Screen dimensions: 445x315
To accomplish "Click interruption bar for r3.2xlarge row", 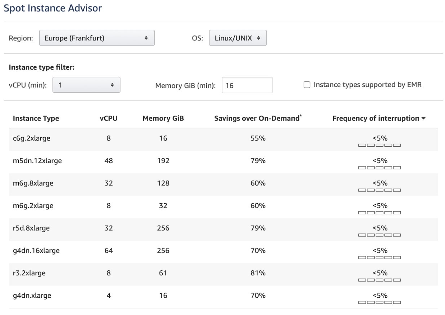I will tap(379, 280).
